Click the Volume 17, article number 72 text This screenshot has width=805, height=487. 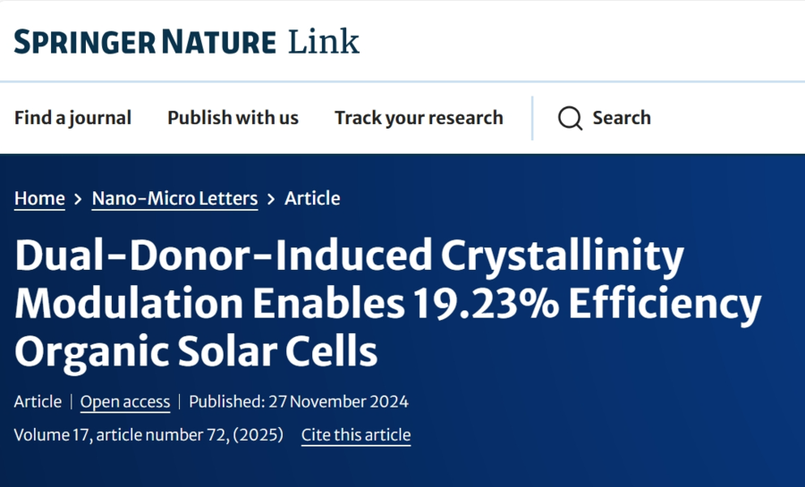click(x=121, y=434)
